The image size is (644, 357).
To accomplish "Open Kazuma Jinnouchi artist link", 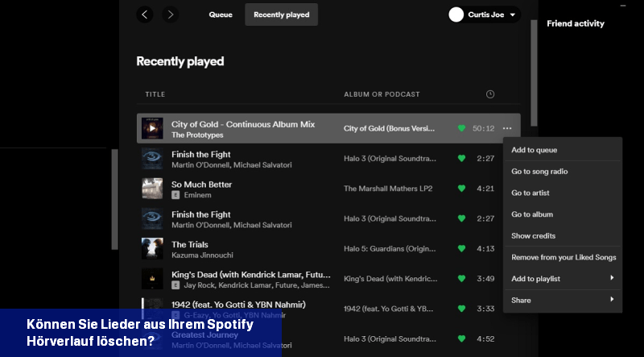I will (x=203, y=255).
